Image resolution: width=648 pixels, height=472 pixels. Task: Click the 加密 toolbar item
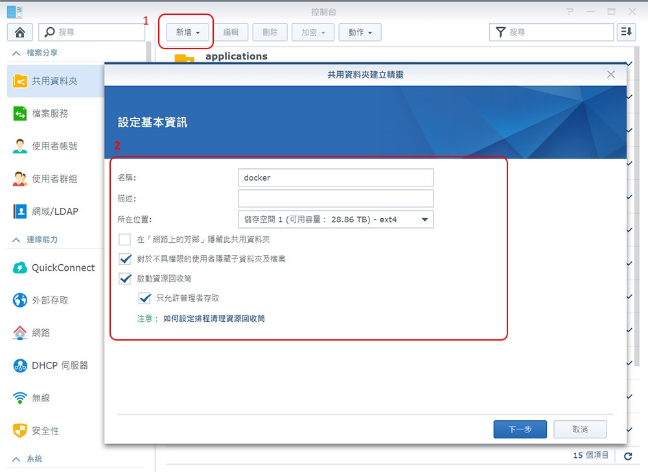click(x=313, y=32)
